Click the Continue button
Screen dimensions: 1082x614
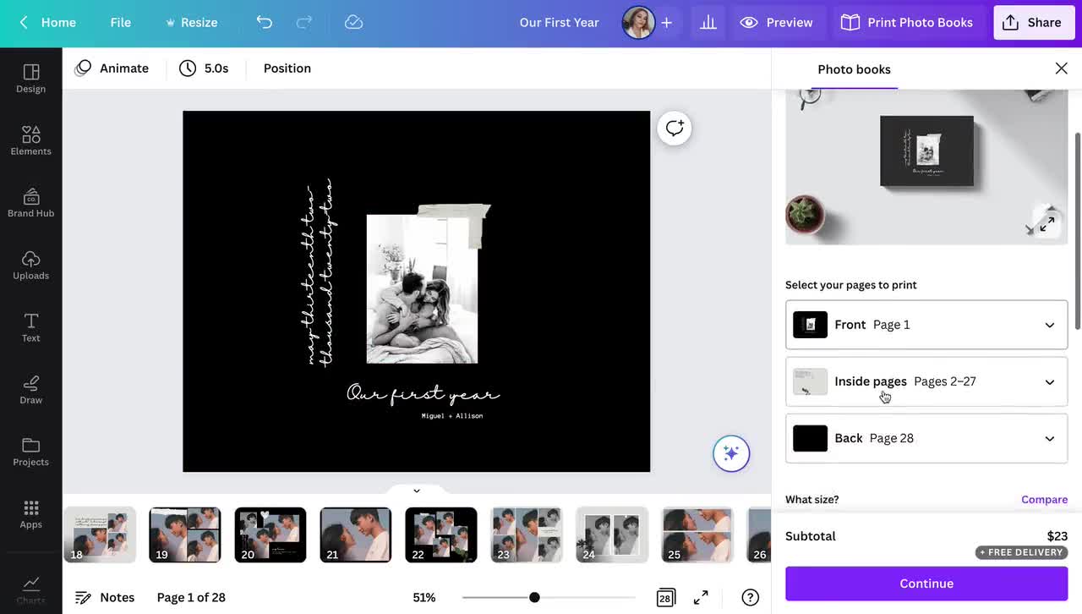pos(926,584)
